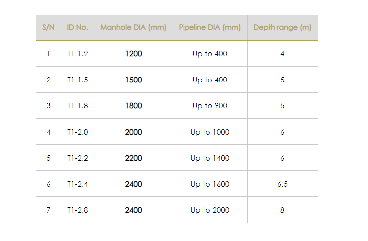Select the Up to 900 pipeline cell
The width and height of the screenshot is (368, 241).
click(x=210, y=106)
